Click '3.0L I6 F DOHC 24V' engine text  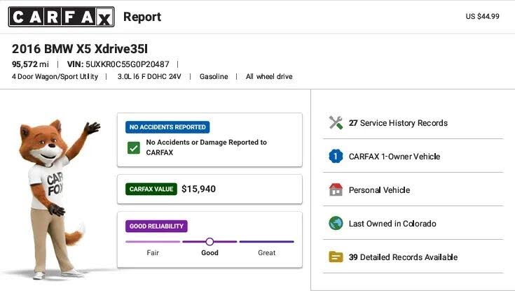[x=149, y=77]
